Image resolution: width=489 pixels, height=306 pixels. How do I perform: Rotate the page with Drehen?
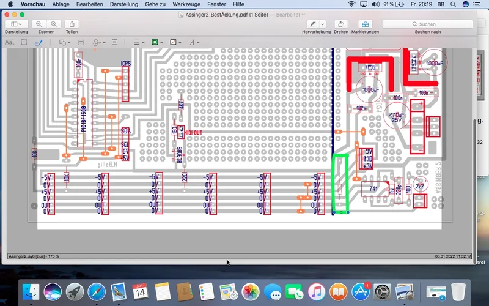pyautogui.click(x=341, y=23)
